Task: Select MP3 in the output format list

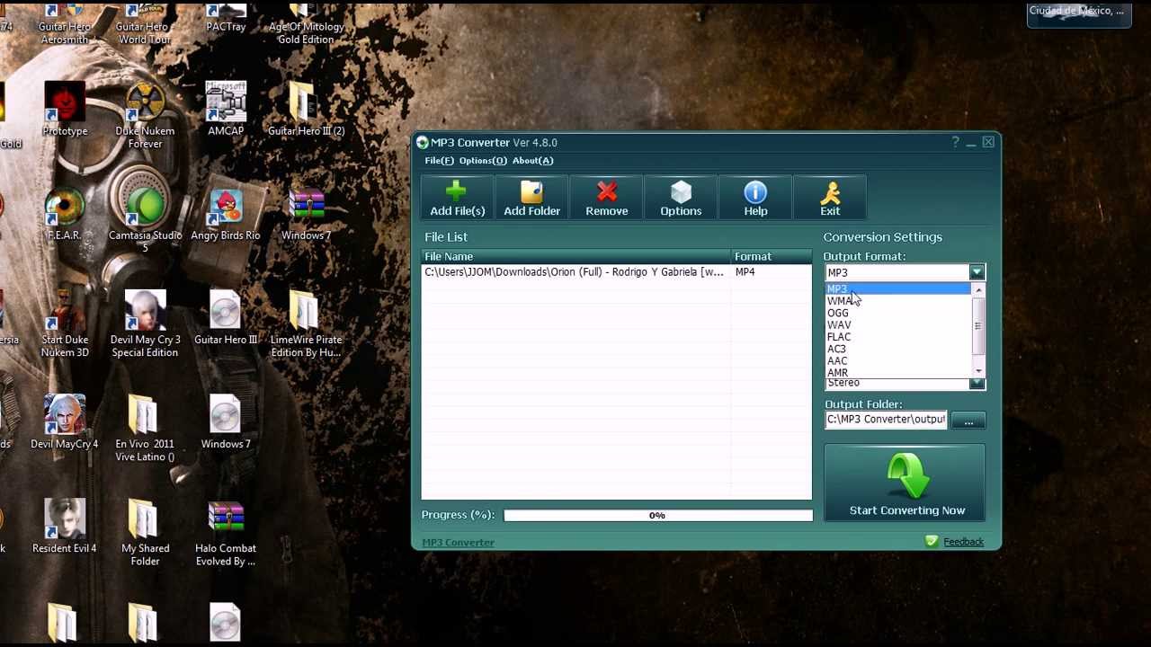Action: [x=897, y=289]
